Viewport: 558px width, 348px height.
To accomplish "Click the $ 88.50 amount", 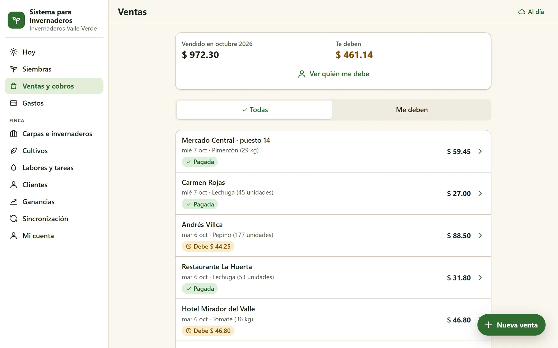I will click(x=459, y=236).
